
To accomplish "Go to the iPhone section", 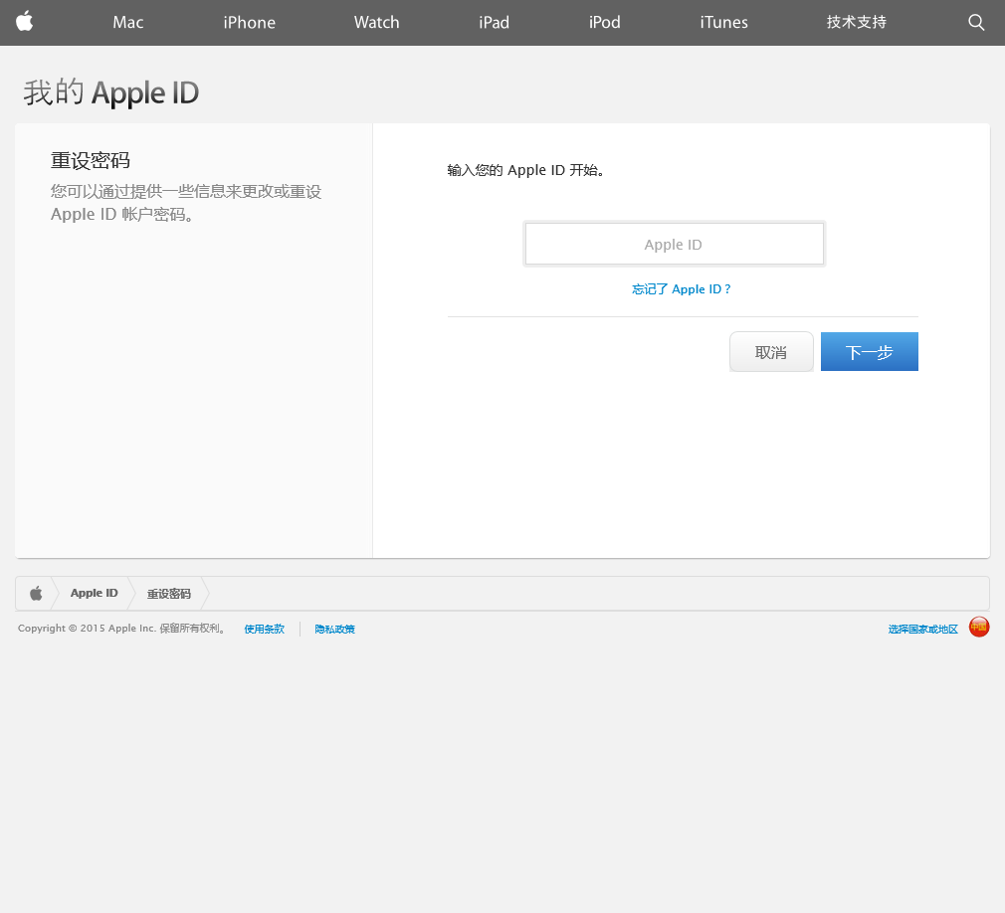I will [x=250, y=23].
